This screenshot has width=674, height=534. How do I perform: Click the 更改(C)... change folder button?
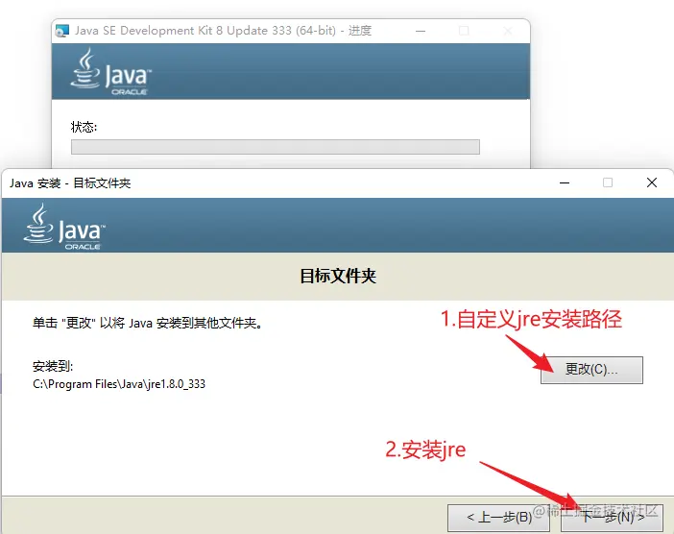(591, 370)
